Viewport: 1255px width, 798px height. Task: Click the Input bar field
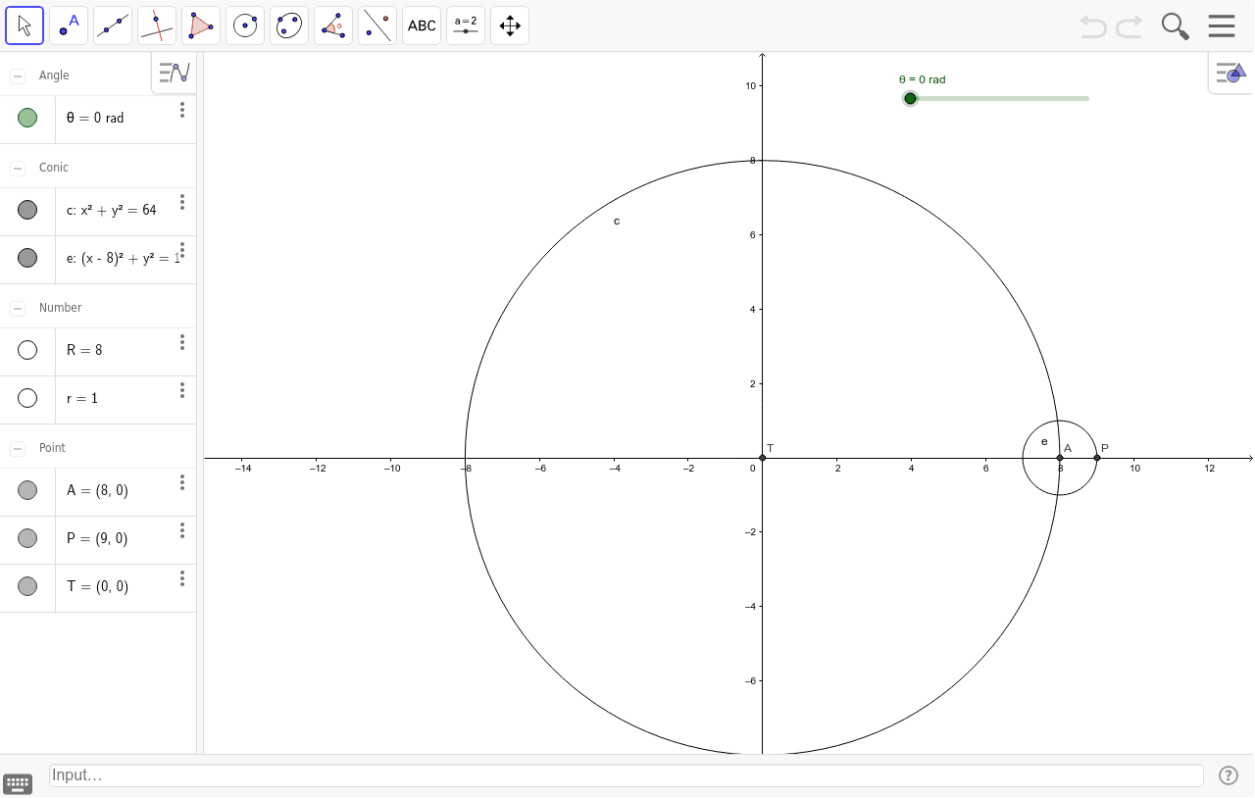click(627, 775)
